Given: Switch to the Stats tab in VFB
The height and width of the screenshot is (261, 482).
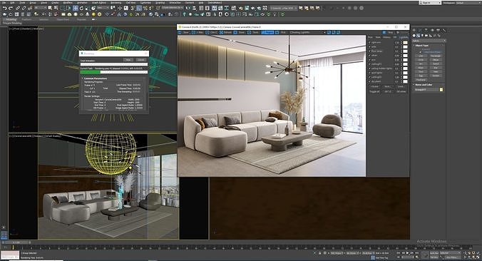Looking at the screenshot, I should (x=378, y=37).
